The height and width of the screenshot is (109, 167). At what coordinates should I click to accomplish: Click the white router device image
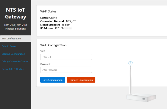click(x=141, y=98)
